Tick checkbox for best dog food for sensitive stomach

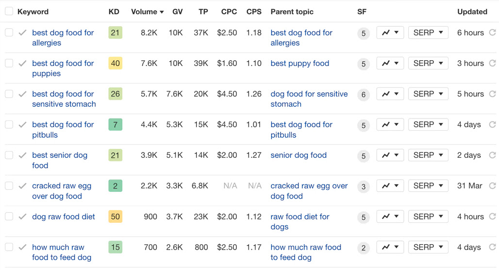[x=9, y=94]
